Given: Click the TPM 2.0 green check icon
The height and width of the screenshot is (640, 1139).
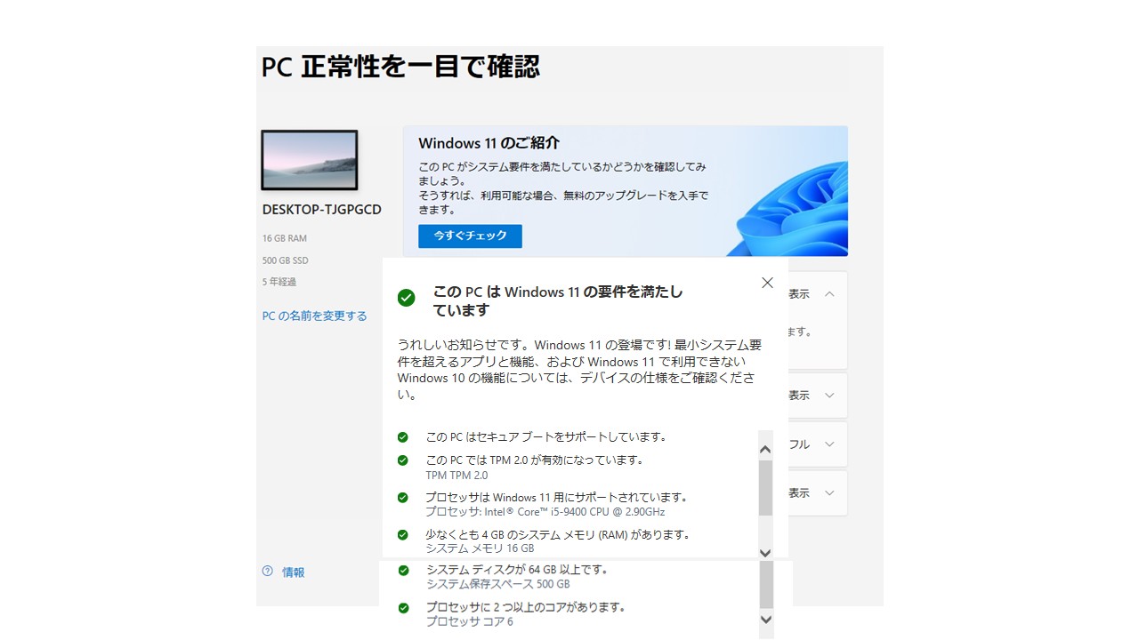Looking at the screenshot, I should tap(403, 460).
